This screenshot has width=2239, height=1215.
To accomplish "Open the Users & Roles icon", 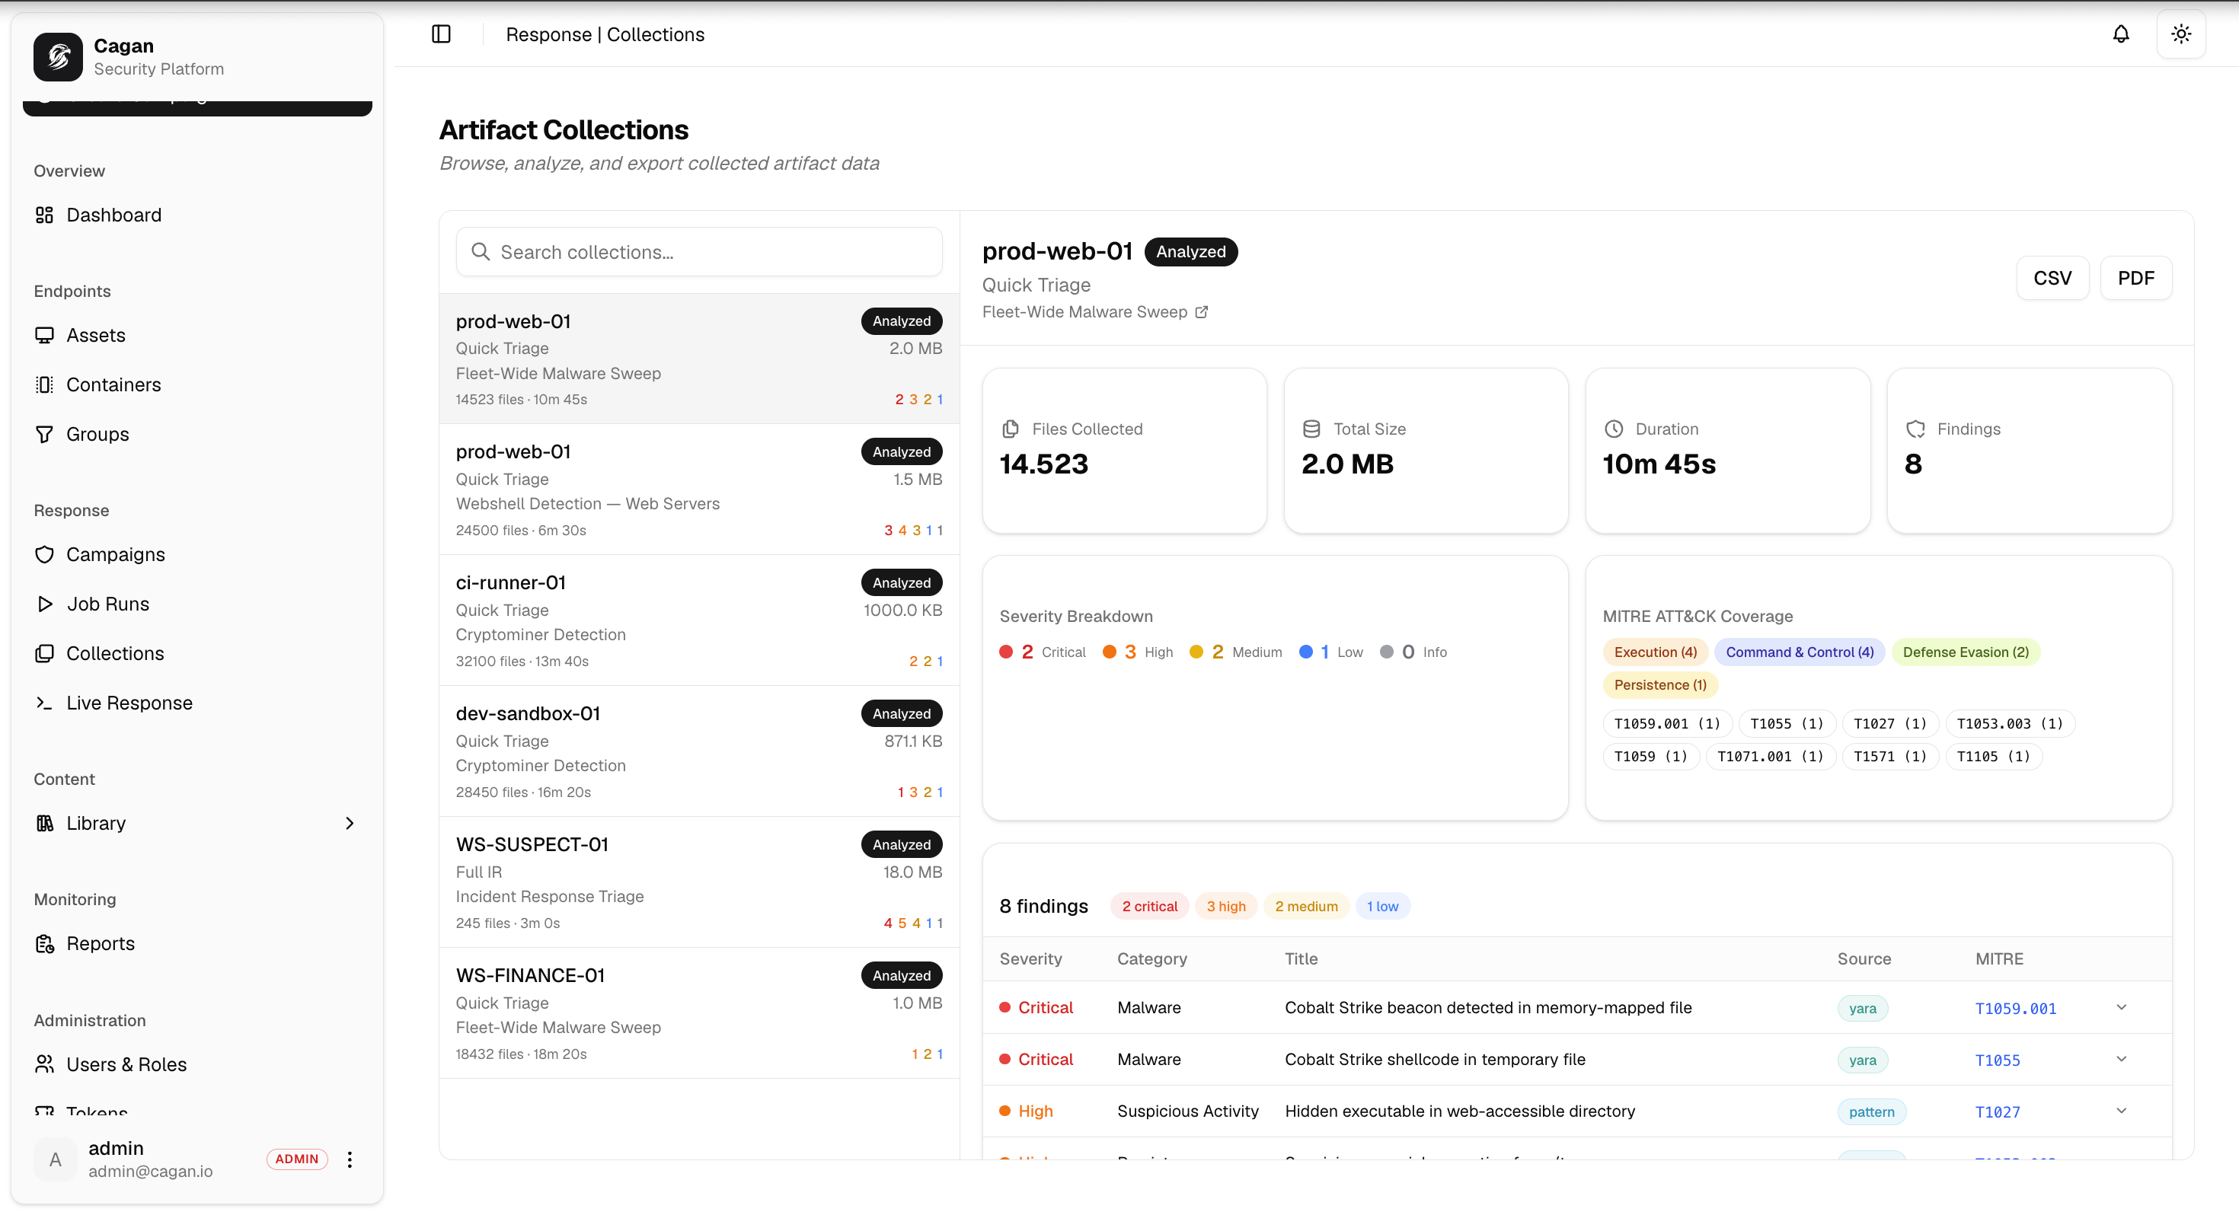I will pyautogui.click(x=45, y=1064).
